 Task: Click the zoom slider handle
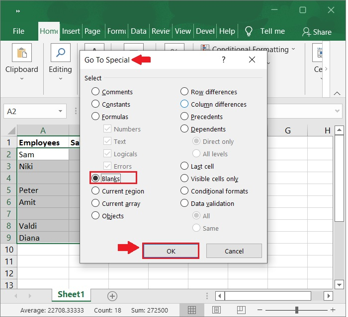tap(297, 310)
